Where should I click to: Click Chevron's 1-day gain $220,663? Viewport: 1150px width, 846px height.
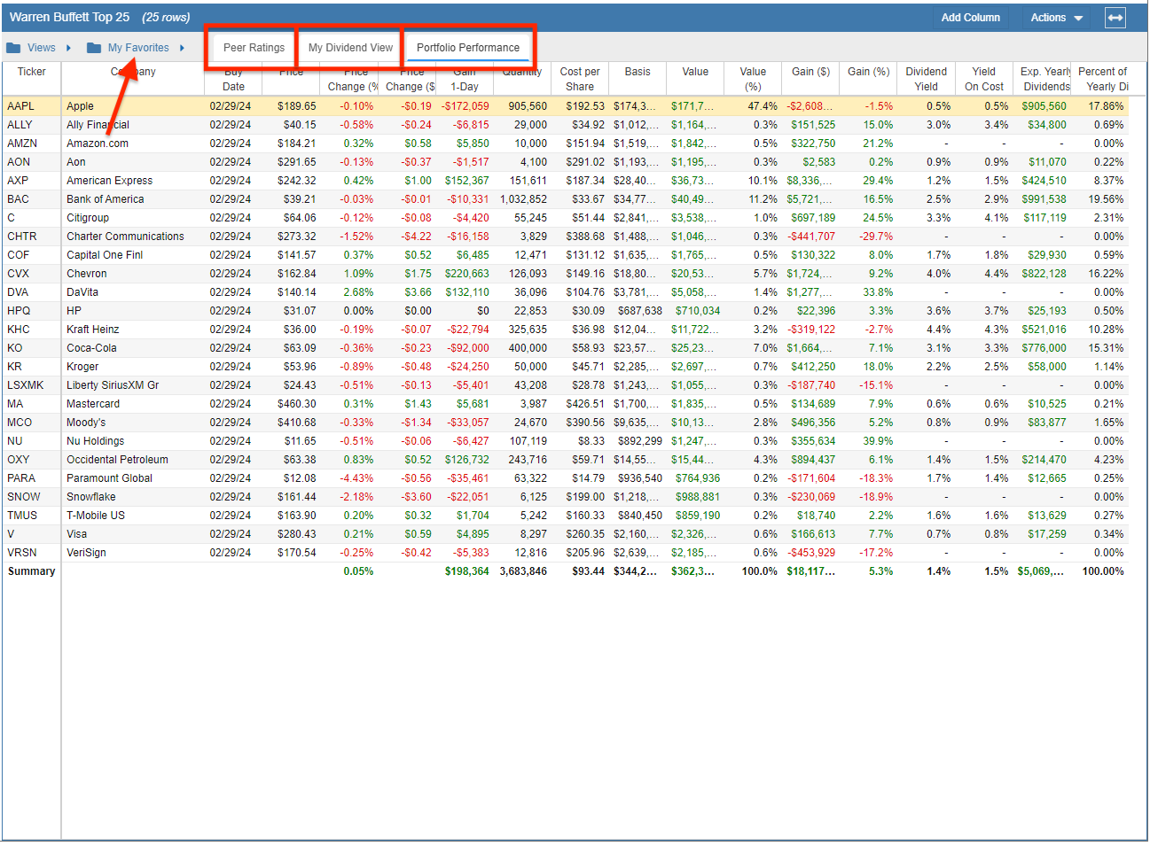tap(466, 274)
